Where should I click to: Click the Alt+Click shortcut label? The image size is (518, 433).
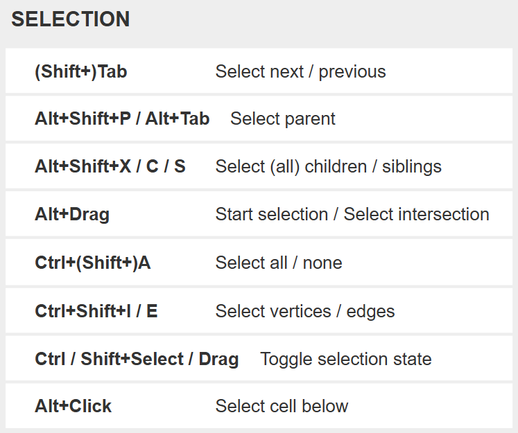[x=73, y=406]
